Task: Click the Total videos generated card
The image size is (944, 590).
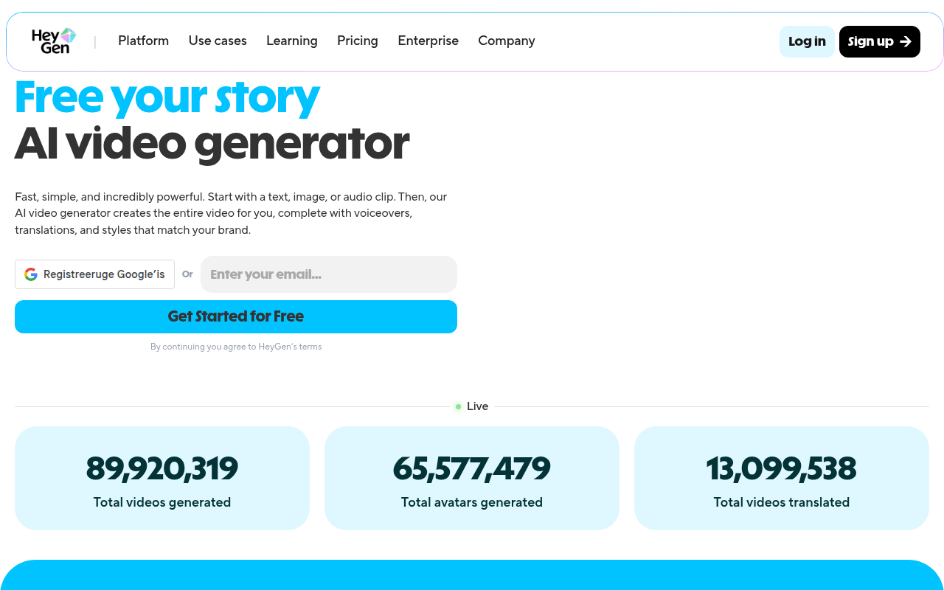Action: point(162,478)
